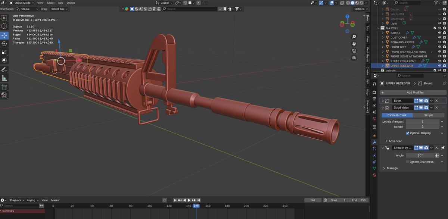Open the Orientation Global dropdown
Screen dimensions: 448x219
pyautogui.click(x=27, y=9)
